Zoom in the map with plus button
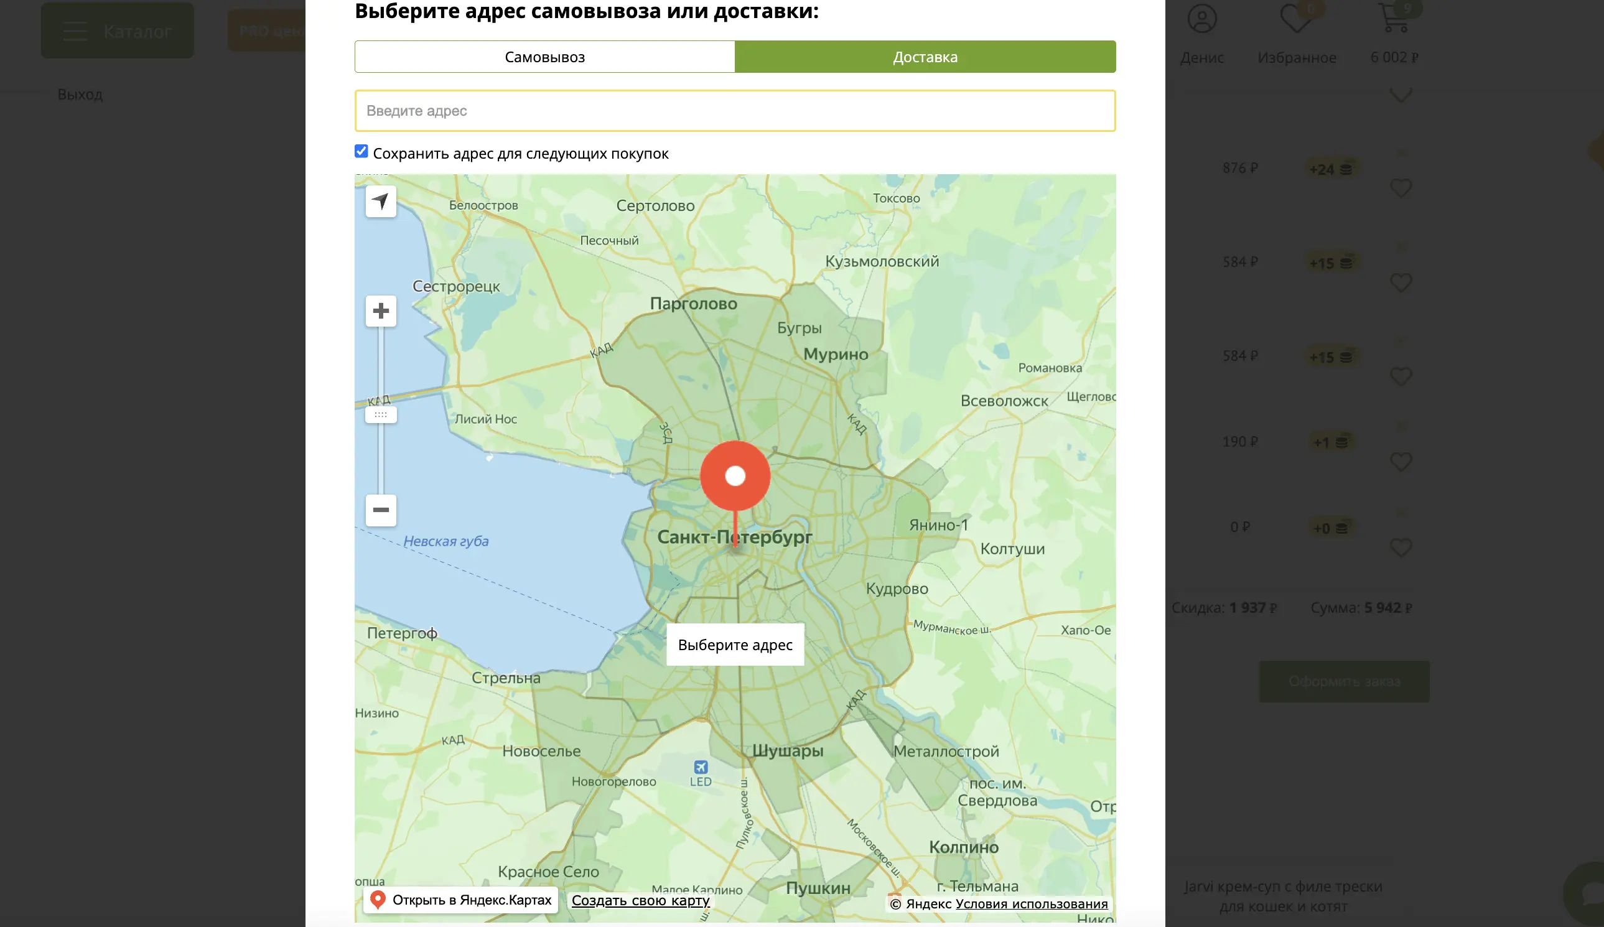This screenshot has height=927, width=1604. [x=381, y=310]
